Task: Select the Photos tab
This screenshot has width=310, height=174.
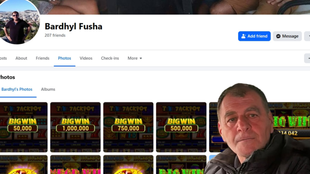Action: click(64, 58)
